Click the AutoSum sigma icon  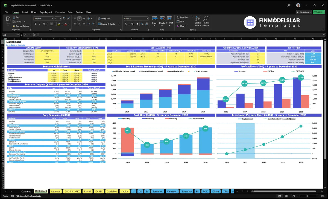click(178, 17)
